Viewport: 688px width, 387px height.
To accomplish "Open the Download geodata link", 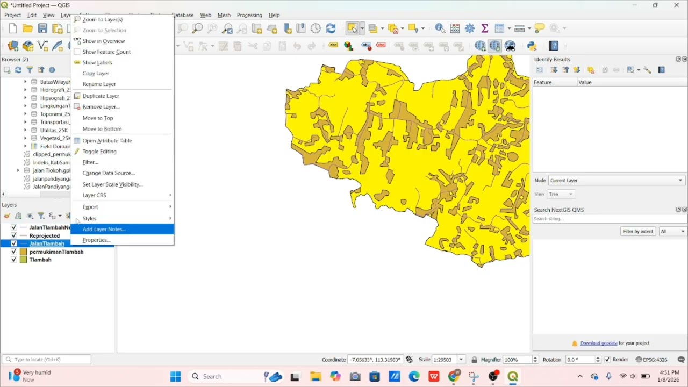I will 599,343.
